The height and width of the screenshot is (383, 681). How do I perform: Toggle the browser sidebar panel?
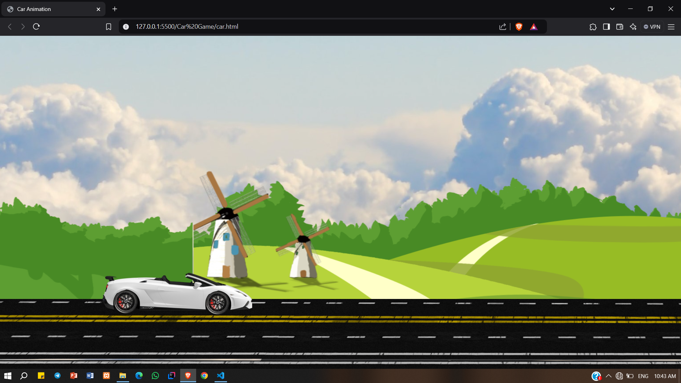click(x=606, y=27)
